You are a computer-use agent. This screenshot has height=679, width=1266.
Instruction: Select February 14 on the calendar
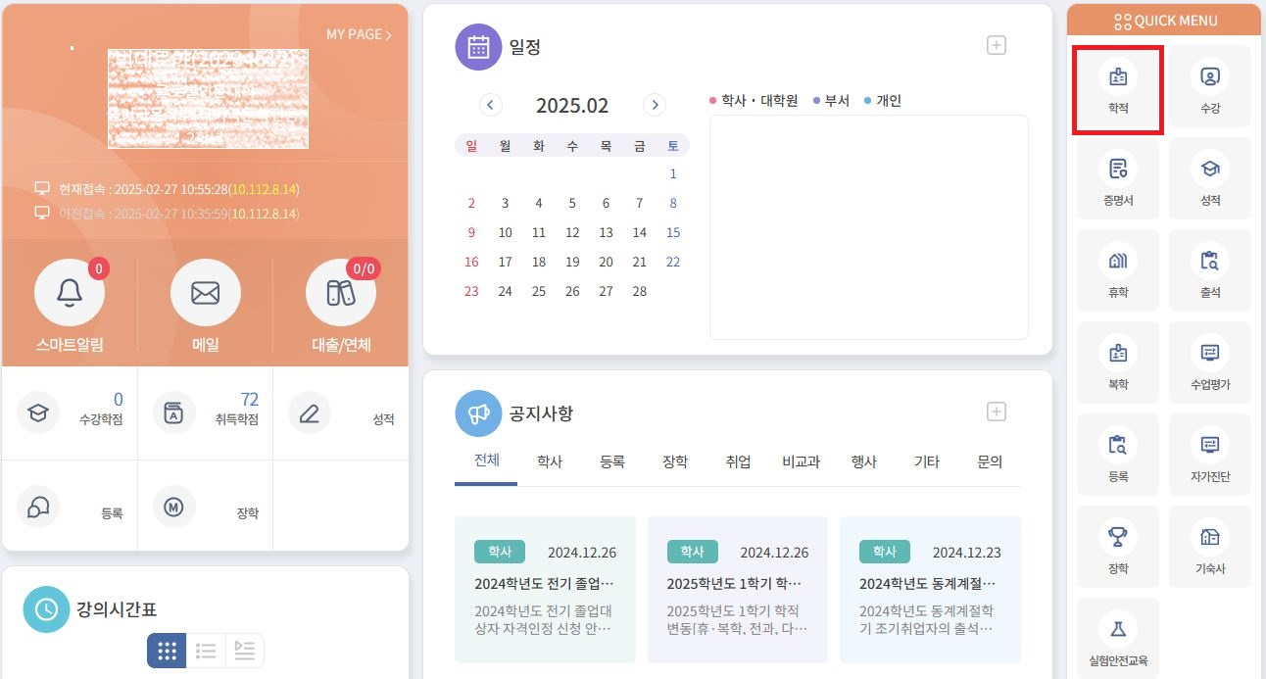(639, 233)
